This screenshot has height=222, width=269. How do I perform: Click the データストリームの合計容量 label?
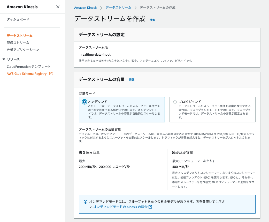(100, 129)
